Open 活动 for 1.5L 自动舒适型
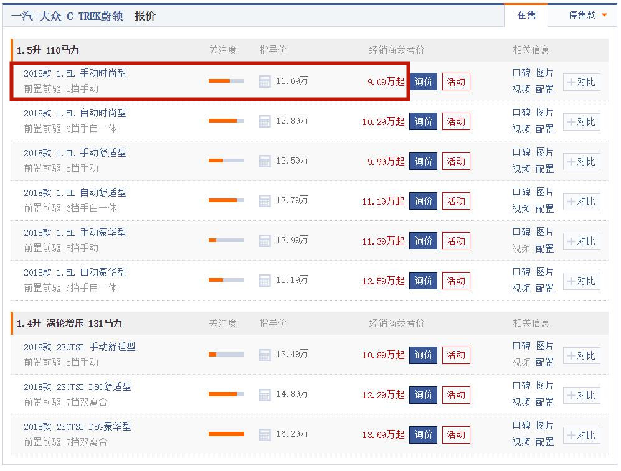Screen dimensions: 621x471 456,201
